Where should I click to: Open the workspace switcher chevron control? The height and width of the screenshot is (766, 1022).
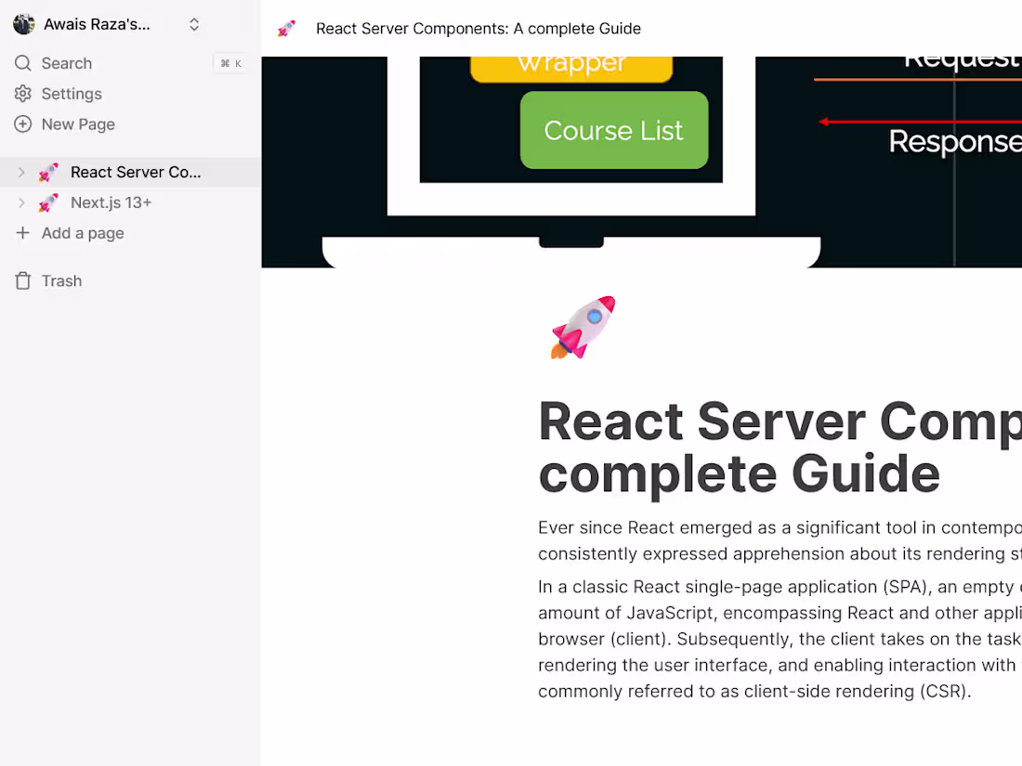[x=194, y=24]
